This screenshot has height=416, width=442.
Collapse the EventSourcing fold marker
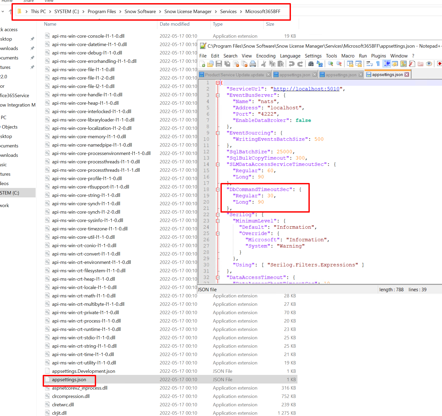point(218,133)
